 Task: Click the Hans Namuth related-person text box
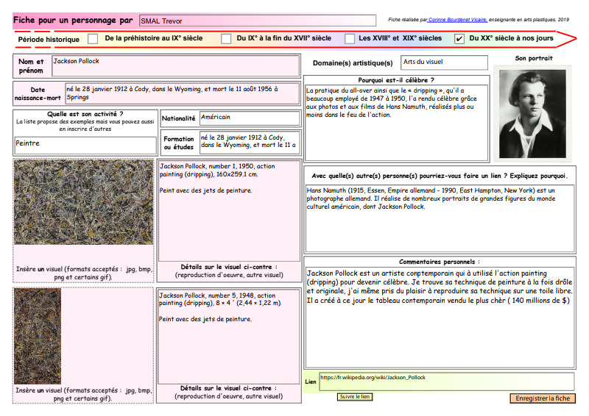[x=440, y=218]
